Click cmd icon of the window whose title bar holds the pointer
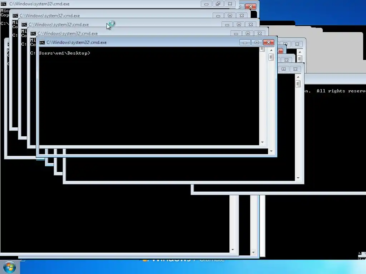Screen dimensions: 366x274 (x=24, y=25)
